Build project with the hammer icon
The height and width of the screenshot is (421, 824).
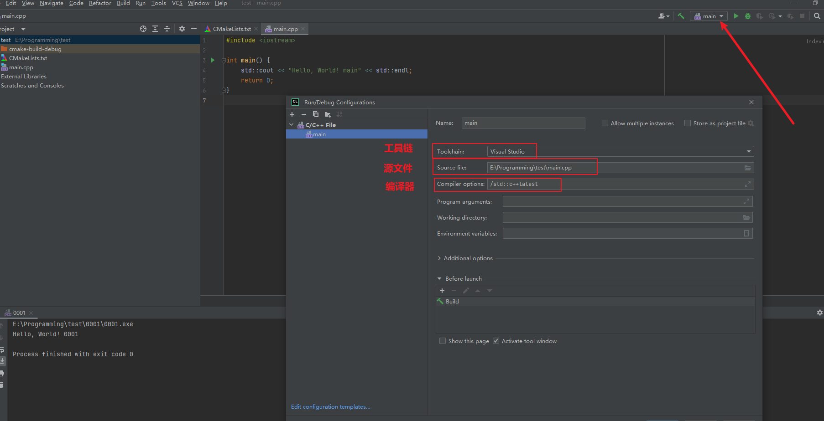coord(681,16)
